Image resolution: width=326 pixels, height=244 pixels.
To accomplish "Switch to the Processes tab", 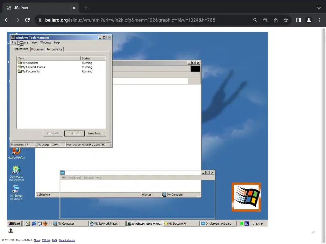I will coord(38,49).
